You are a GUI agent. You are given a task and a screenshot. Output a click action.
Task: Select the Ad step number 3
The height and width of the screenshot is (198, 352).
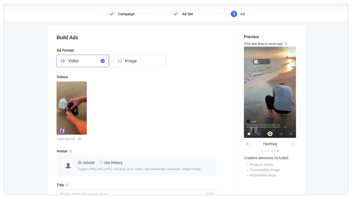pos(234,14)
